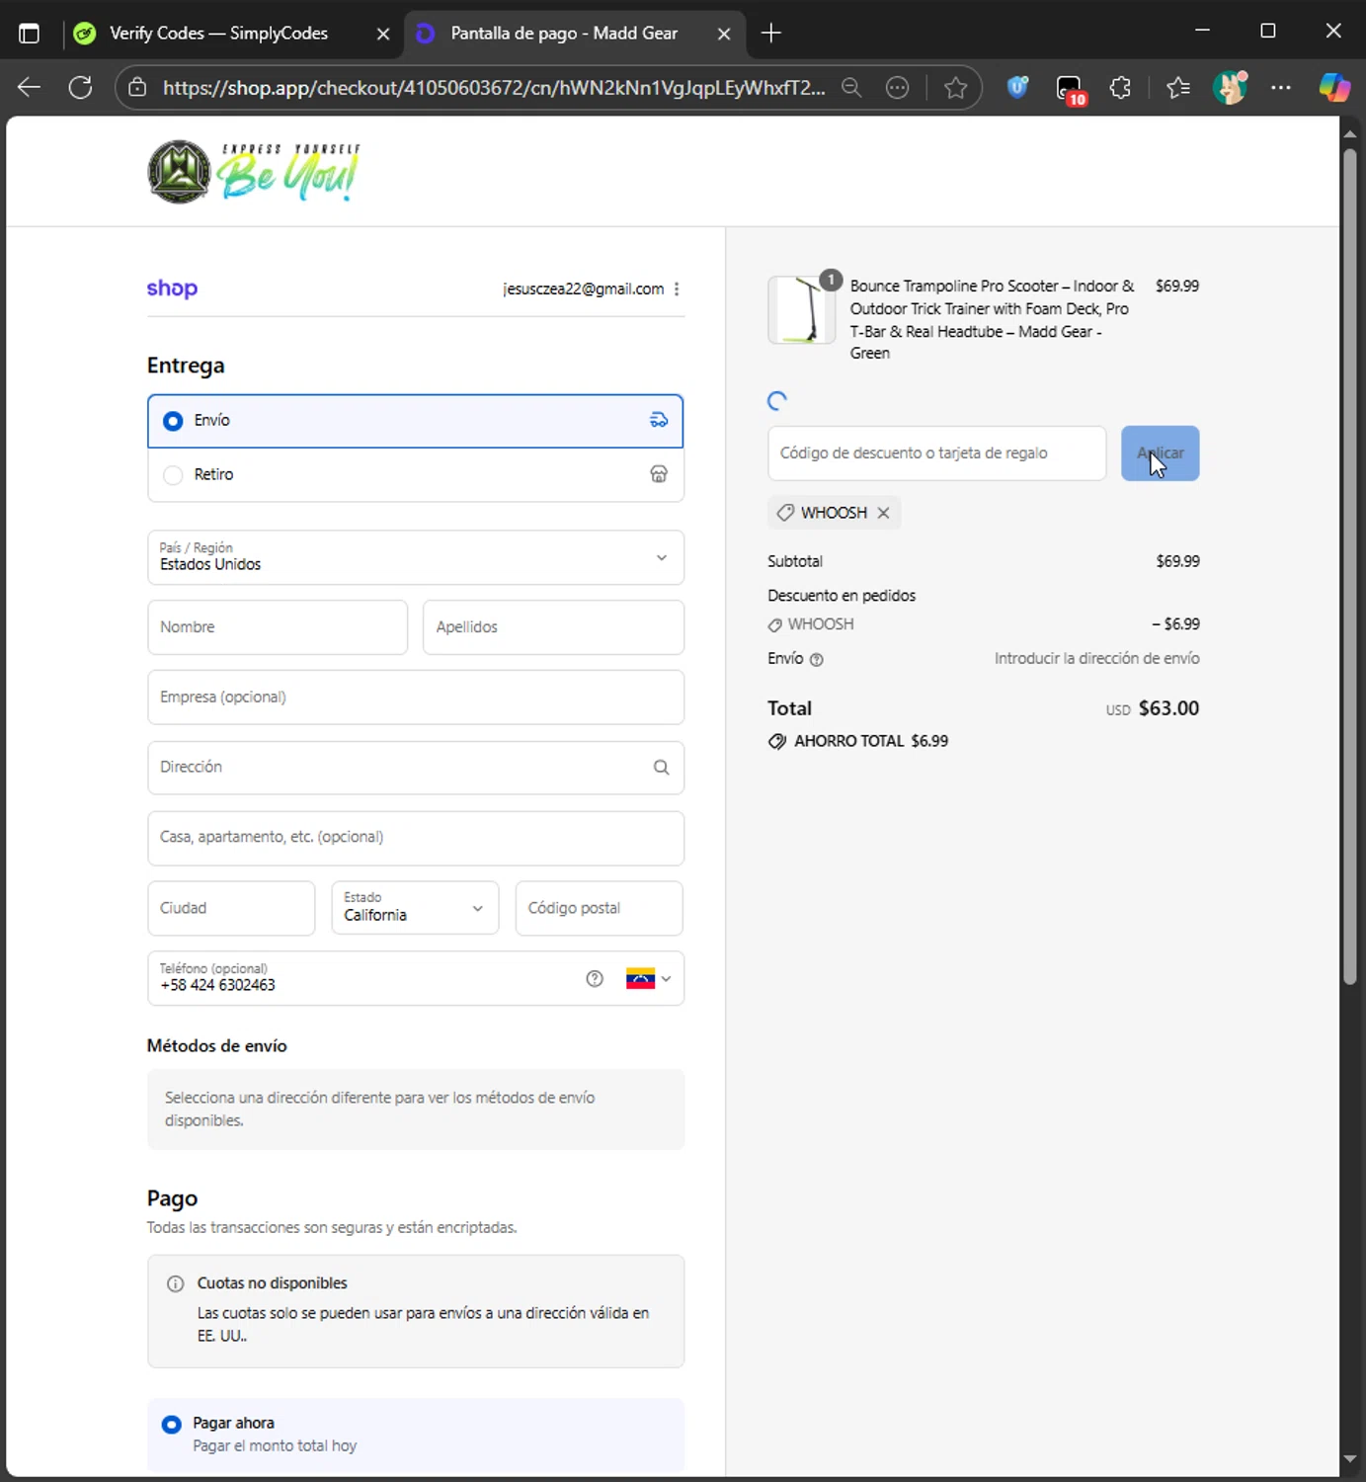The image size is (1366, 1482).
Task: Open the Estado California dropdown
Action: point(415,908)
